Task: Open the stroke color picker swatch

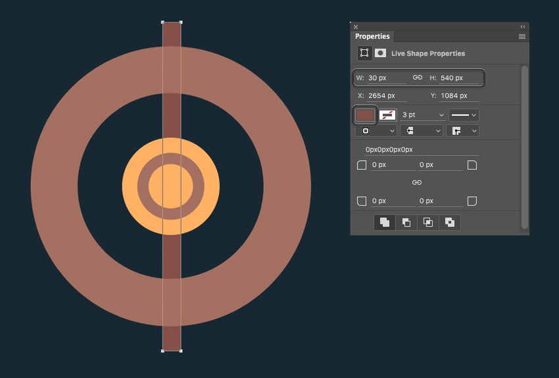Action: click(387, 115)
